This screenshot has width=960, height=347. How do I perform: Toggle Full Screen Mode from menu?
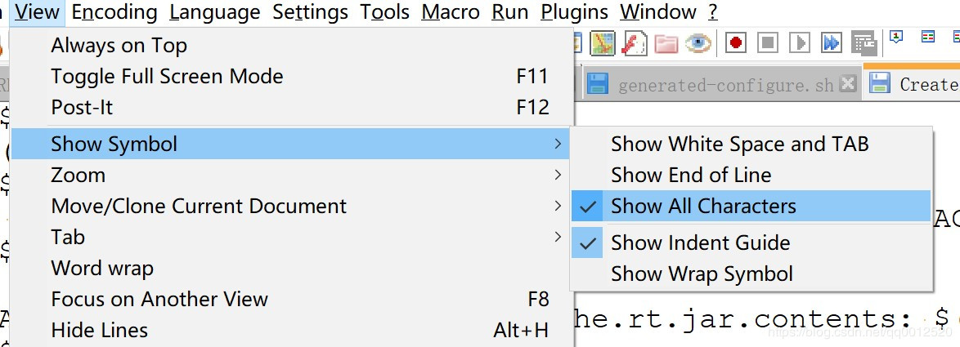click(x=167, y=77)
